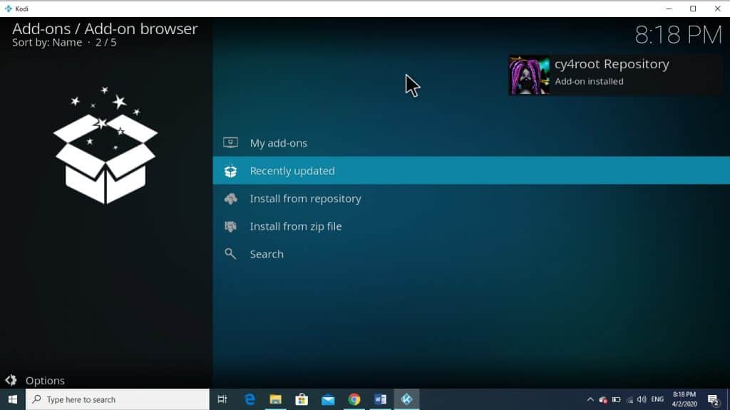Click the Type here to search box
Image resolution: width=730 pixels, height=410 pixels.
[118, 399]
